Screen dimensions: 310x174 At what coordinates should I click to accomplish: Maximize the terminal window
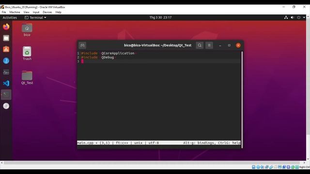click(229, 45)
